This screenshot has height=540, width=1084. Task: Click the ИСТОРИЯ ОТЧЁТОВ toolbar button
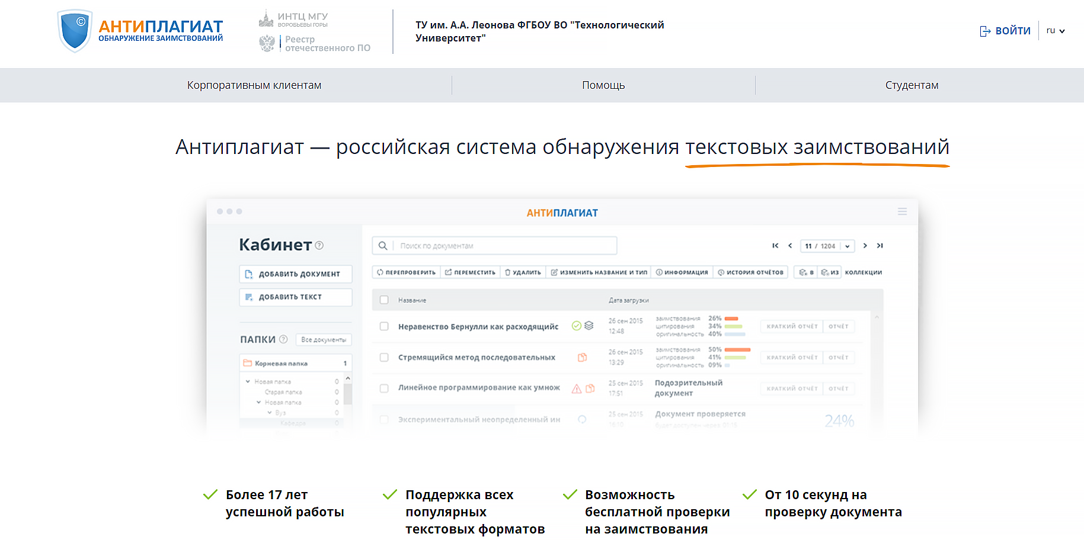[750, 272]
